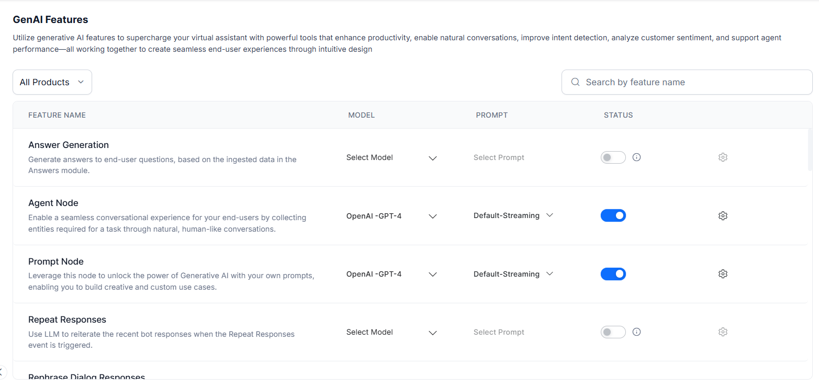The width and height of the screenshot is (819, 388).
Task: Enable the Repeat Responses status toggle
Action: pyautogui.click(x=613, y=332)
